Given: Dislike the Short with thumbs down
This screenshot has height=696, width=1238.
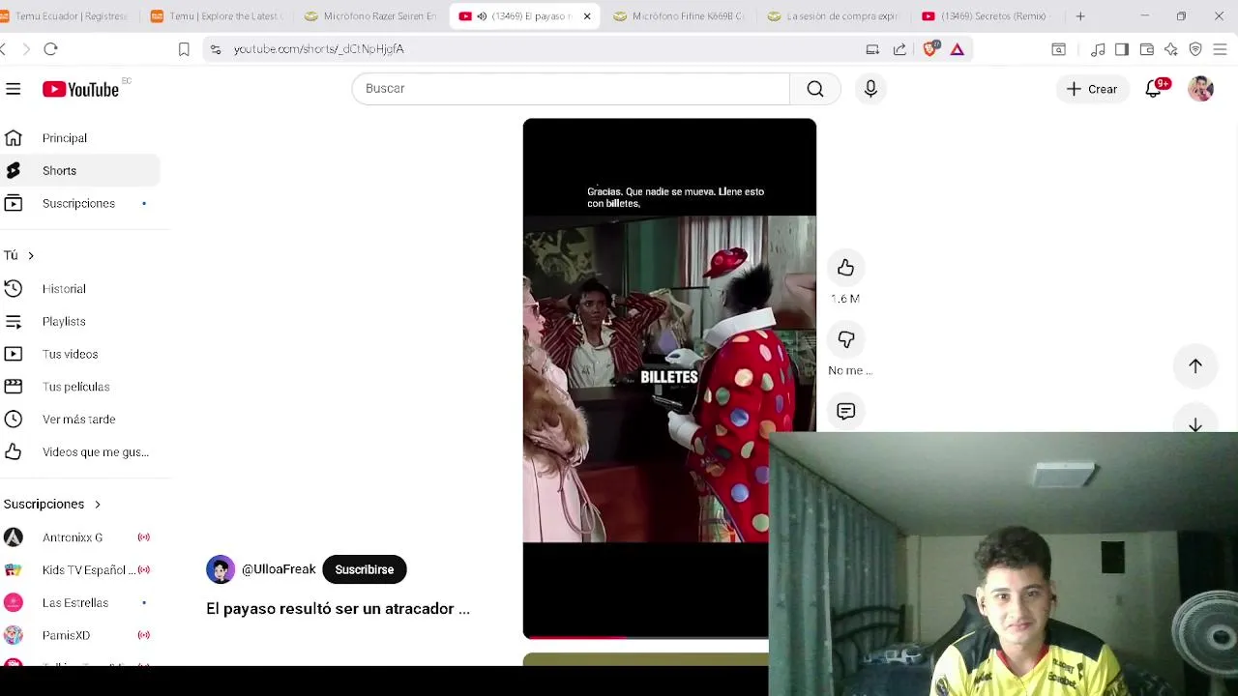Looking at the screenshot, I should tap(846, 339).
